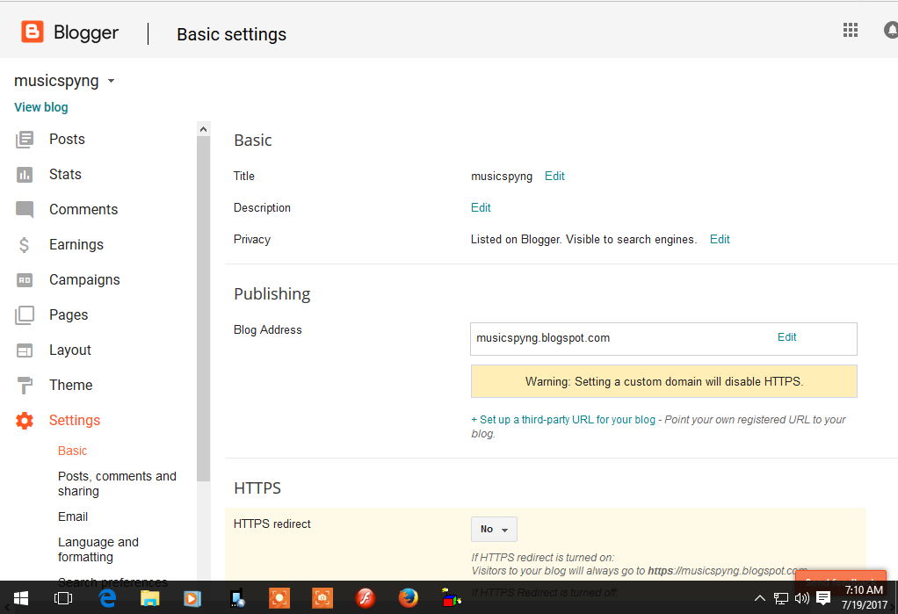
Task: Click the Pages icon in sidebar
Action: (25, 315)
